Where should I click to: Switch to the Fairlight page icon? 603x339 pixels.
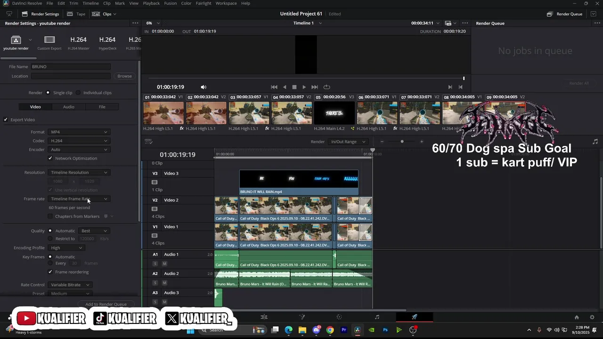pyautogui.click(x=377, y=317)
